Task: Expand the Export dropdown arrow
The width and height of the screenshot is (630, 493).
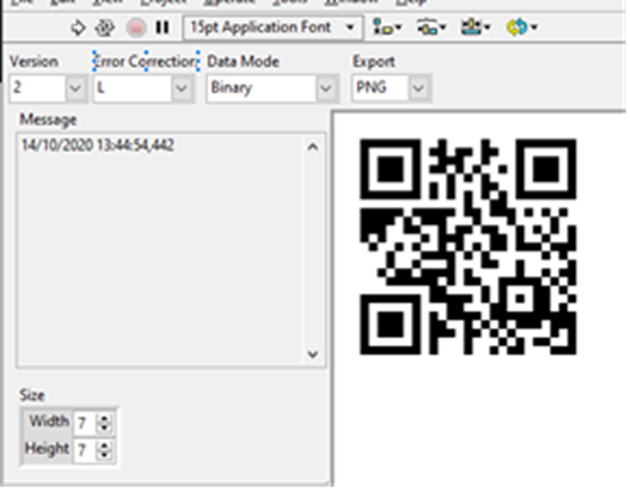Action: point(419,88)
